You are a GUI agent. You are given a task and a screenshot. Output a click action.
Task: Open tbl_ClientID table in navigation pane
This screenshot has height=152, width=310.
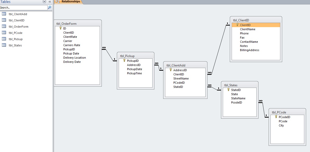point(17,20)
